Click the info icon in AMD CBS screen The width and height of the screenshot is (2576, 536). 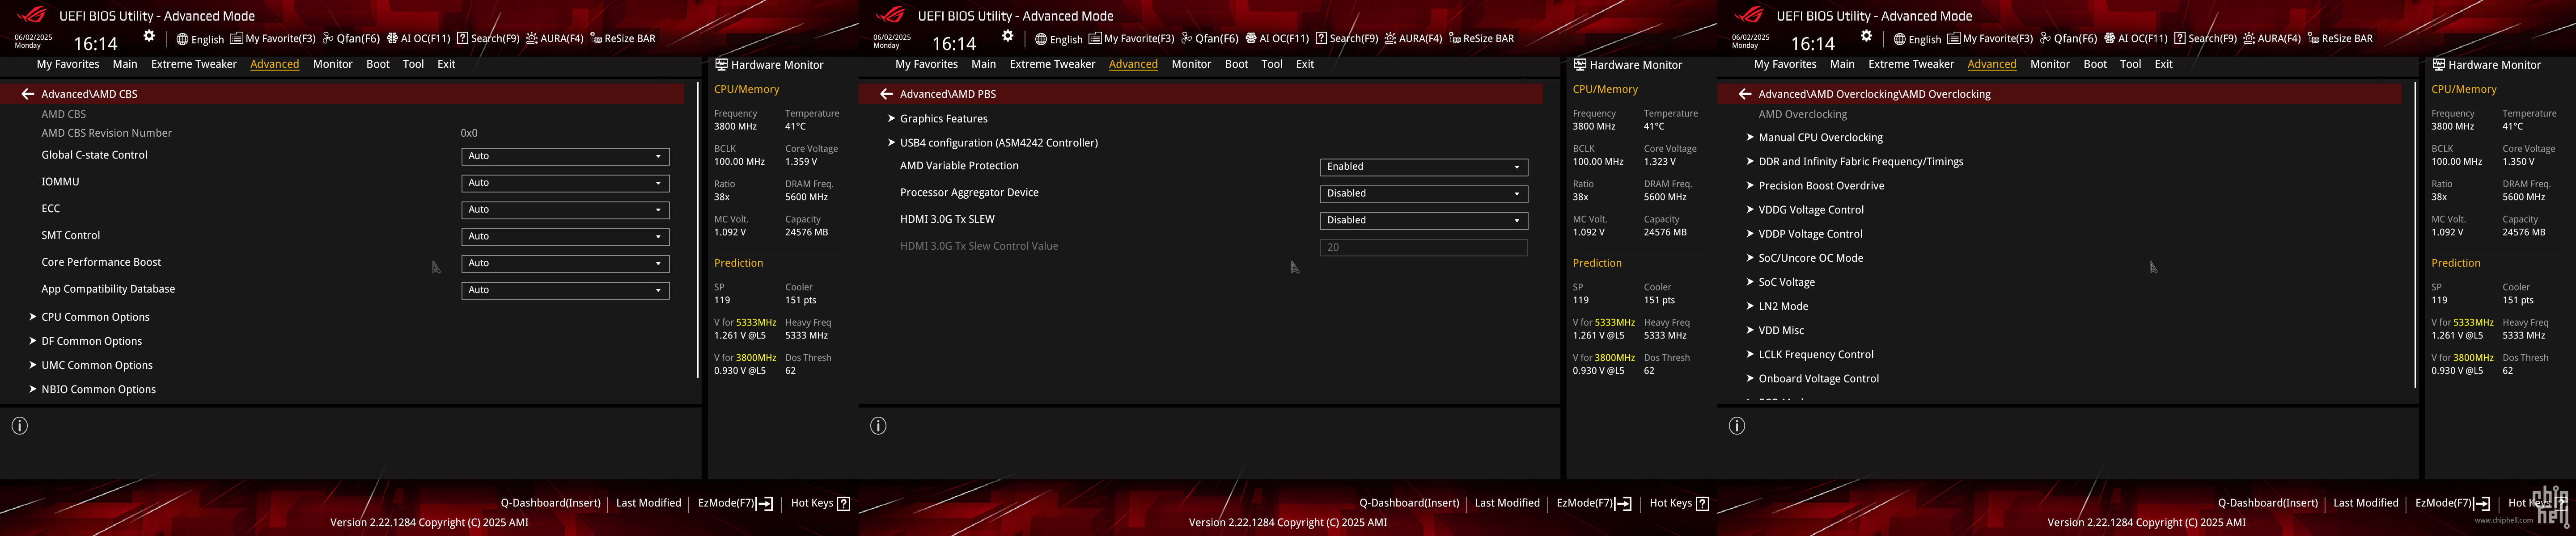[20, 426]
